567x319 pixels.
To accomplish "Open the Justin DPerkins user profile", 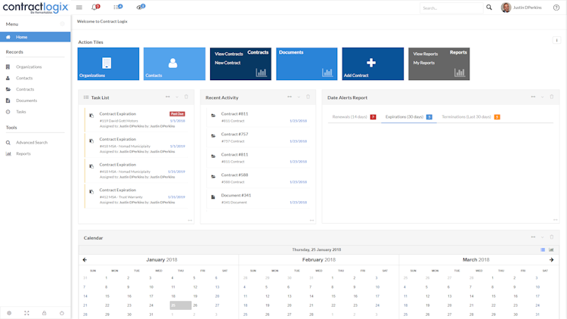I will pos(521,8).
